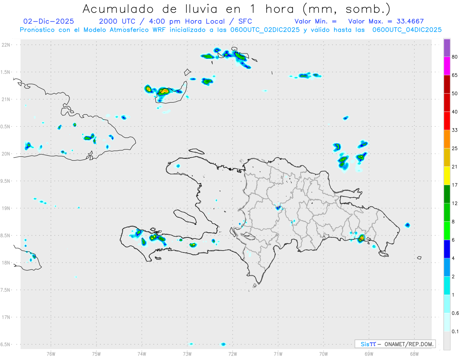465x359 pixels.
Task: Select the 'Valor Min. =' label
Action: click(315, 21)
